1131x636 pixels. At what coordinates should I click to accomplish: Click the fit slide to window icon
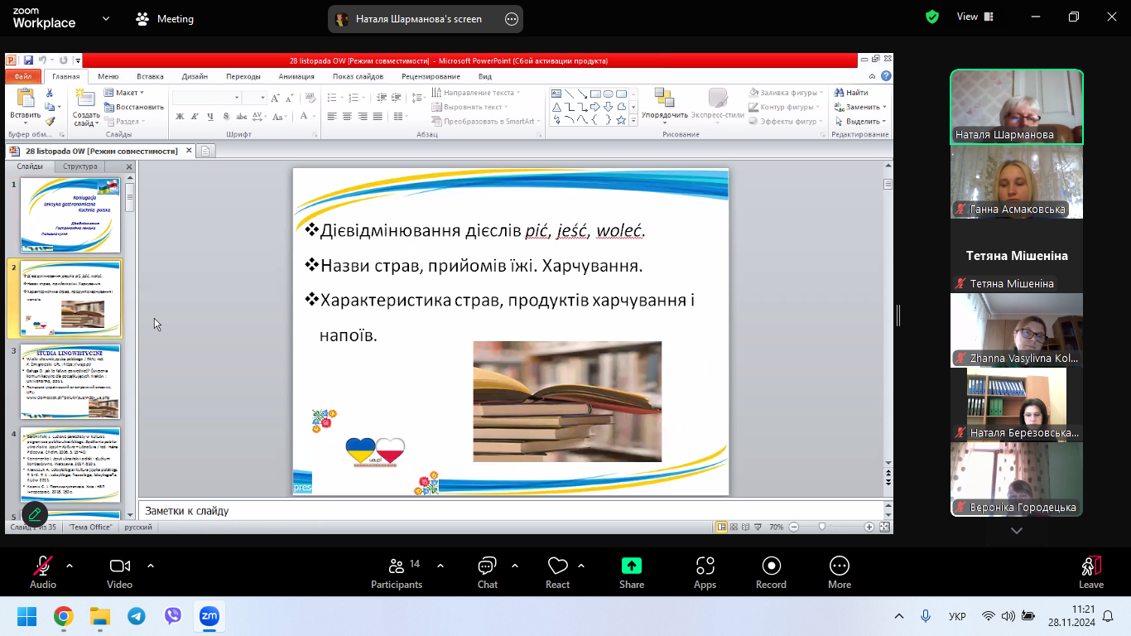pos(884,527)
